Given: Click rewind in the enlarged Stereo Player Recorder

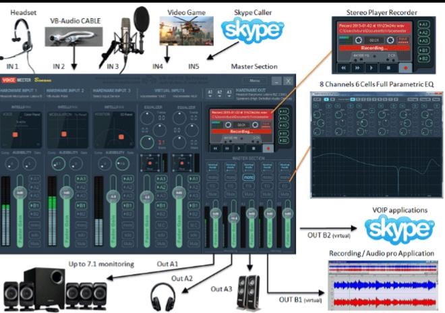Looking at the screenshot, I should (x=343, y=68).
